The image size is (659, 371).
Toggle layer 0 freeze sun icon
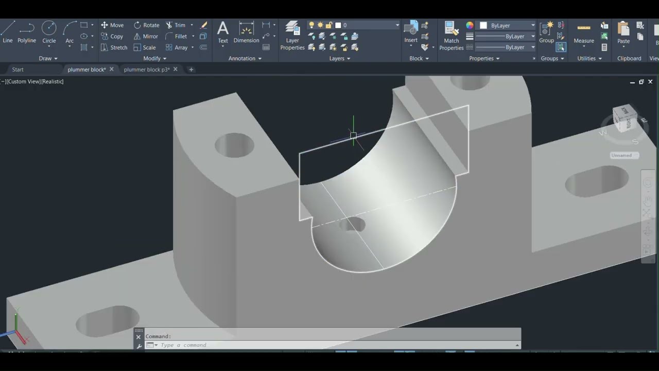[320, 25]
